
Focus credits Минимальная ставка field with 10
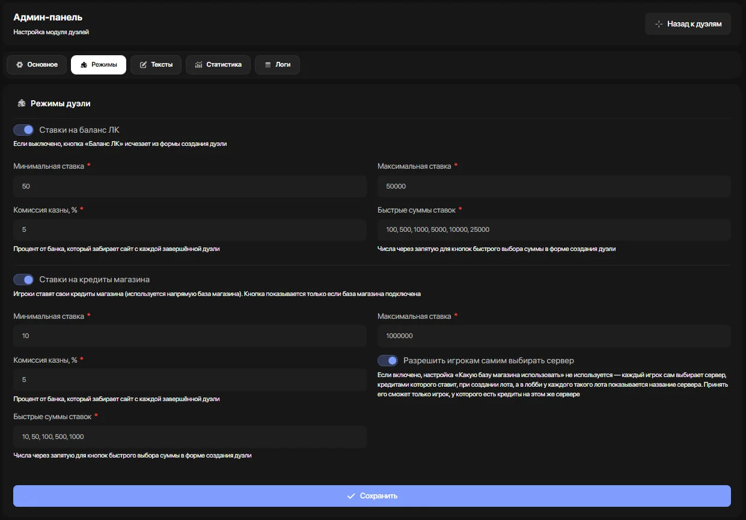pos(190,336)
